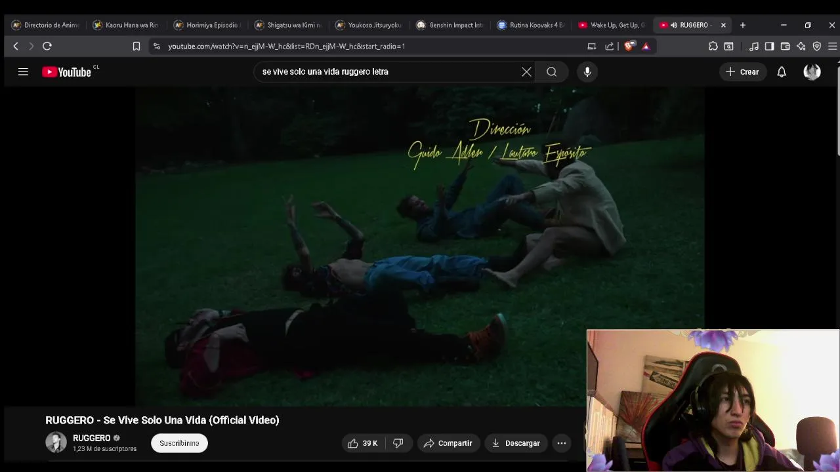Mute the RUGGERO tab via speaker icon

(x=674, y=25)
